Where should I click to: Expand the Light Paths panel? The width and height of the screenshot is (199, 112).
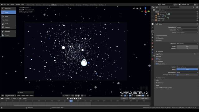[159, 54]
